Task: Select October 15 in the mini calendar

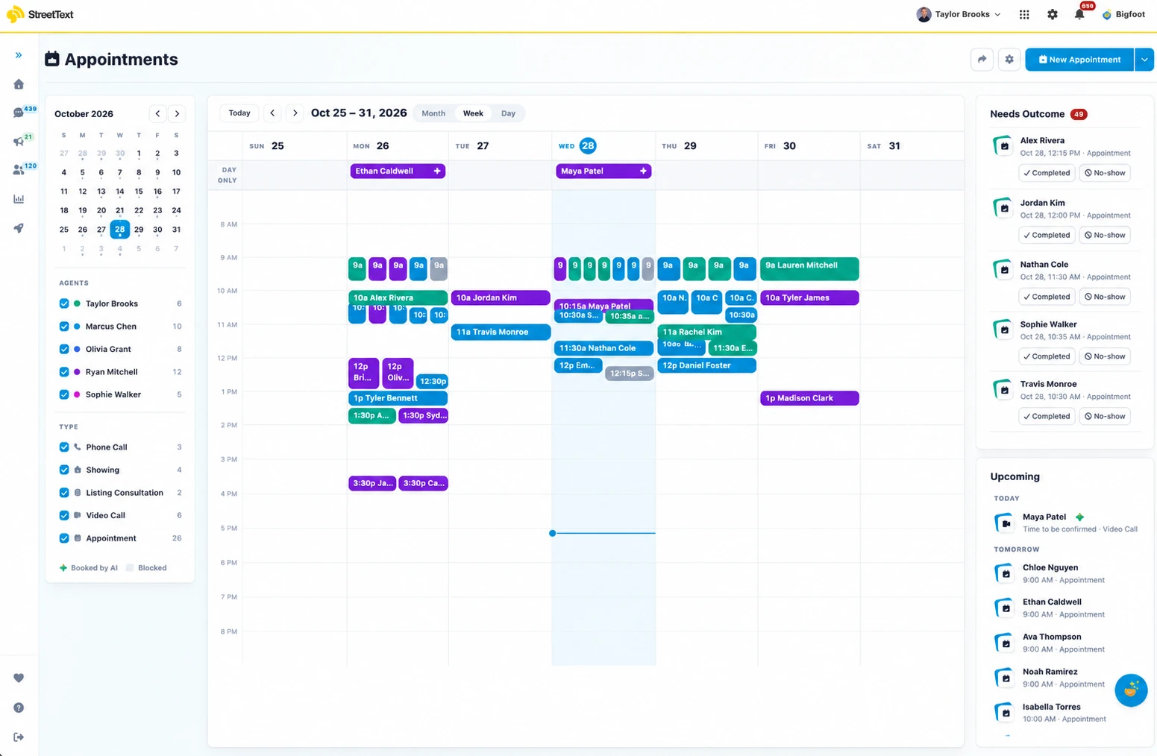Action: pos(139,192)
